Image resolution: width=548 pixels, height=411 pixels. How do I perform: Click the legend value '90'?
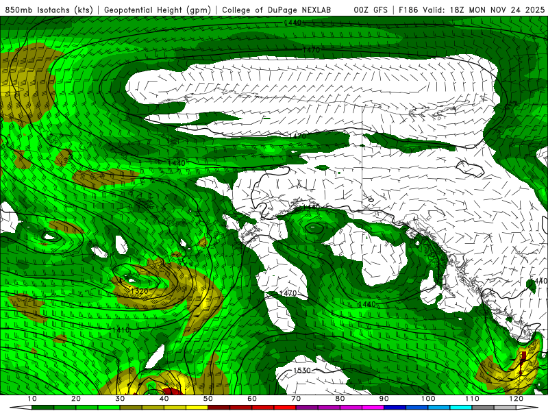(384, 399)
